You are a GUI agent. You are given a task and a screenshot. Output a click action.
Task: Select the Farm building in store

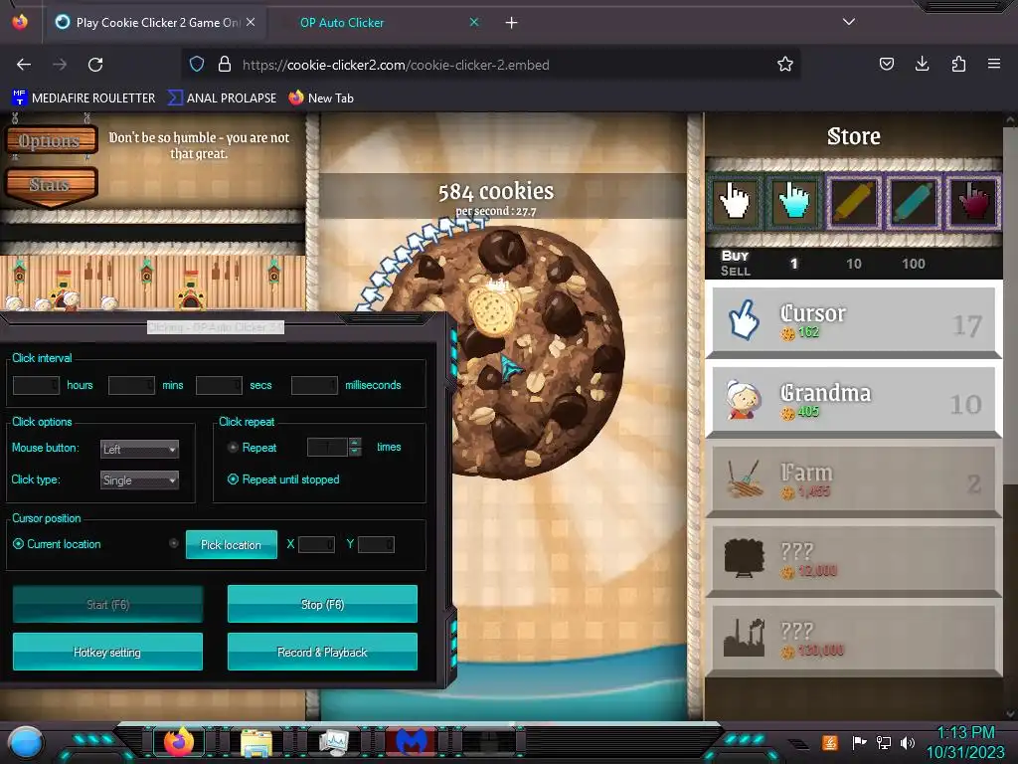853,479
